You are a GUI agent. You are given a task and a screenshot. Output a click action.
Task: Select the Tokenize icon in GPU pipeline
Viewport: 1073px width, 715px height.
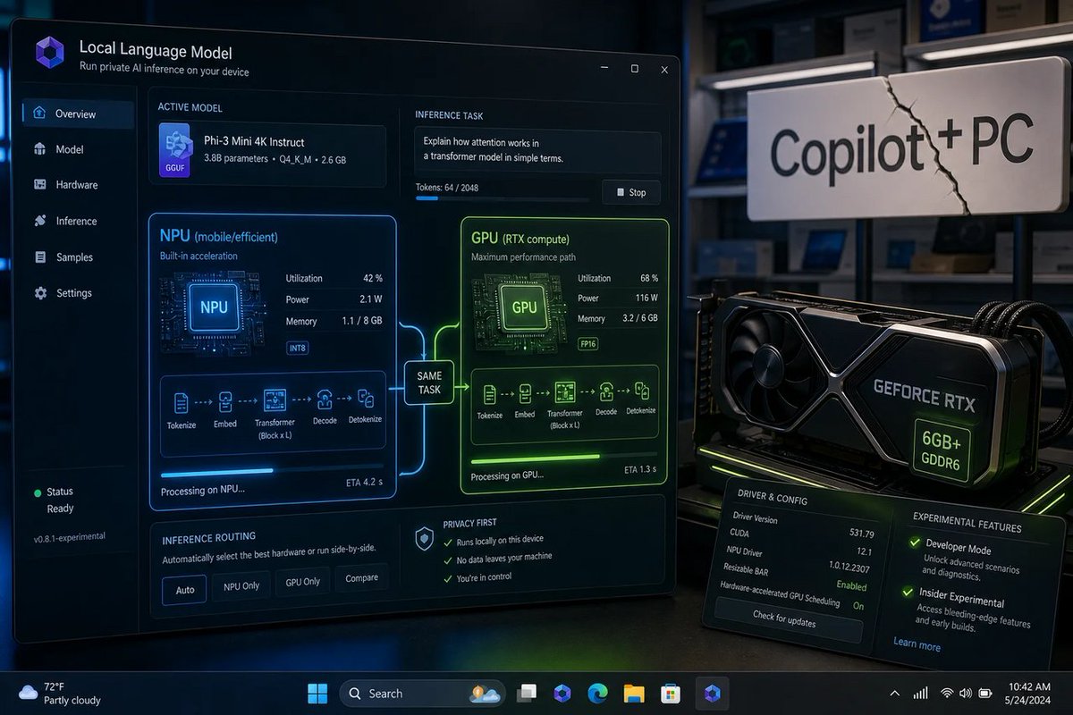point(490,393)
